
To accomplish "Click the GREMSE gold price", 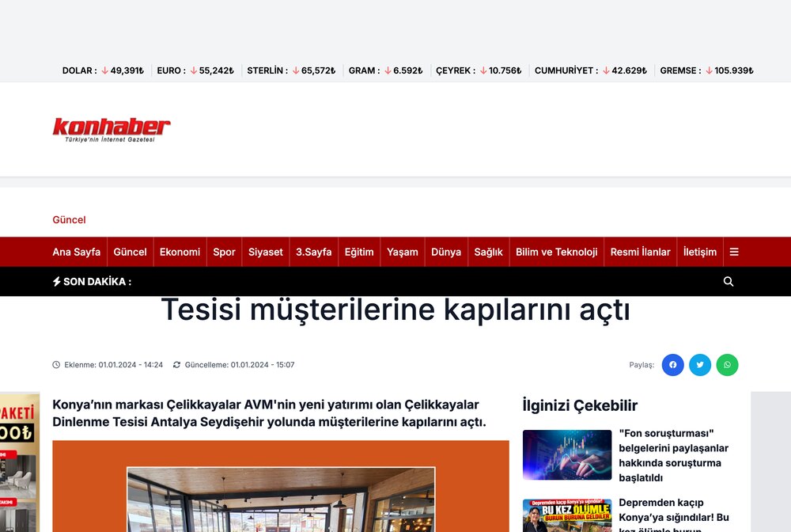I will click(x=706, y=70).
